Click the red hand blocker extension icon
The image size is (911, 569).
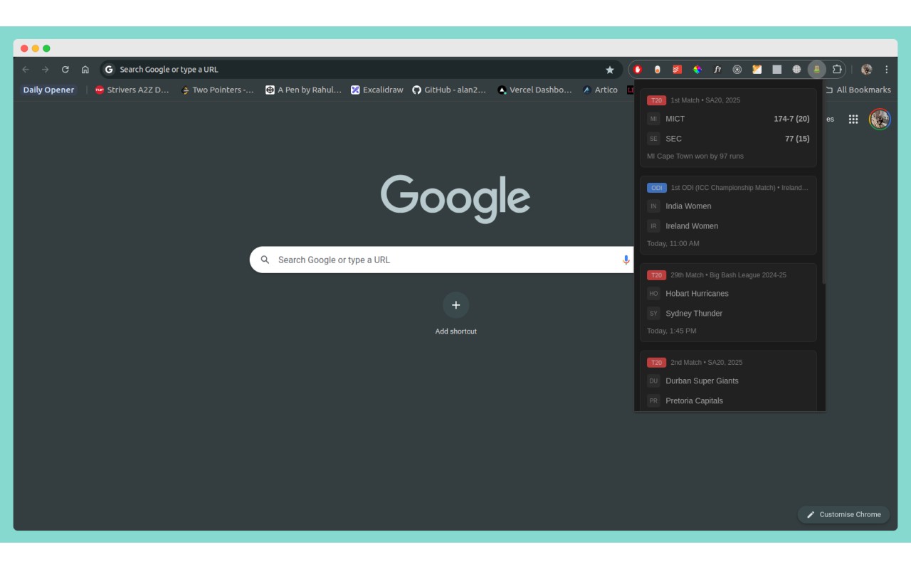click(x=637, y=69)
